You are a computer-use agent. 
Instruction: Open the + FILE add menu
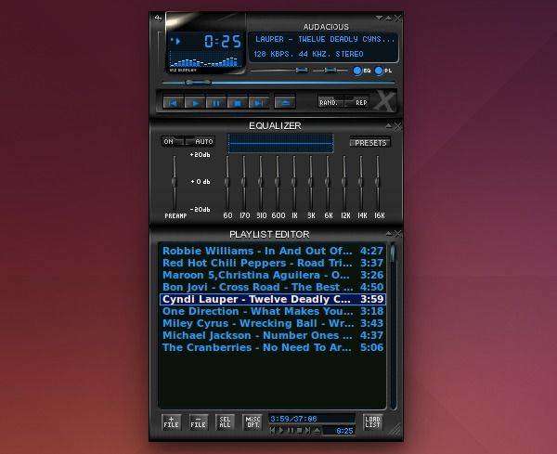click(171, 422)
